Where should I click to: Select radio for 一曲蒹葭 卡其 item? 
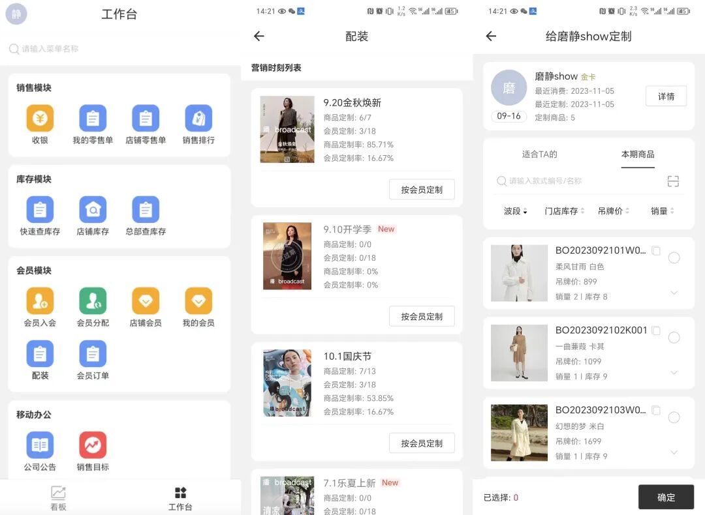tap(674, 338)
